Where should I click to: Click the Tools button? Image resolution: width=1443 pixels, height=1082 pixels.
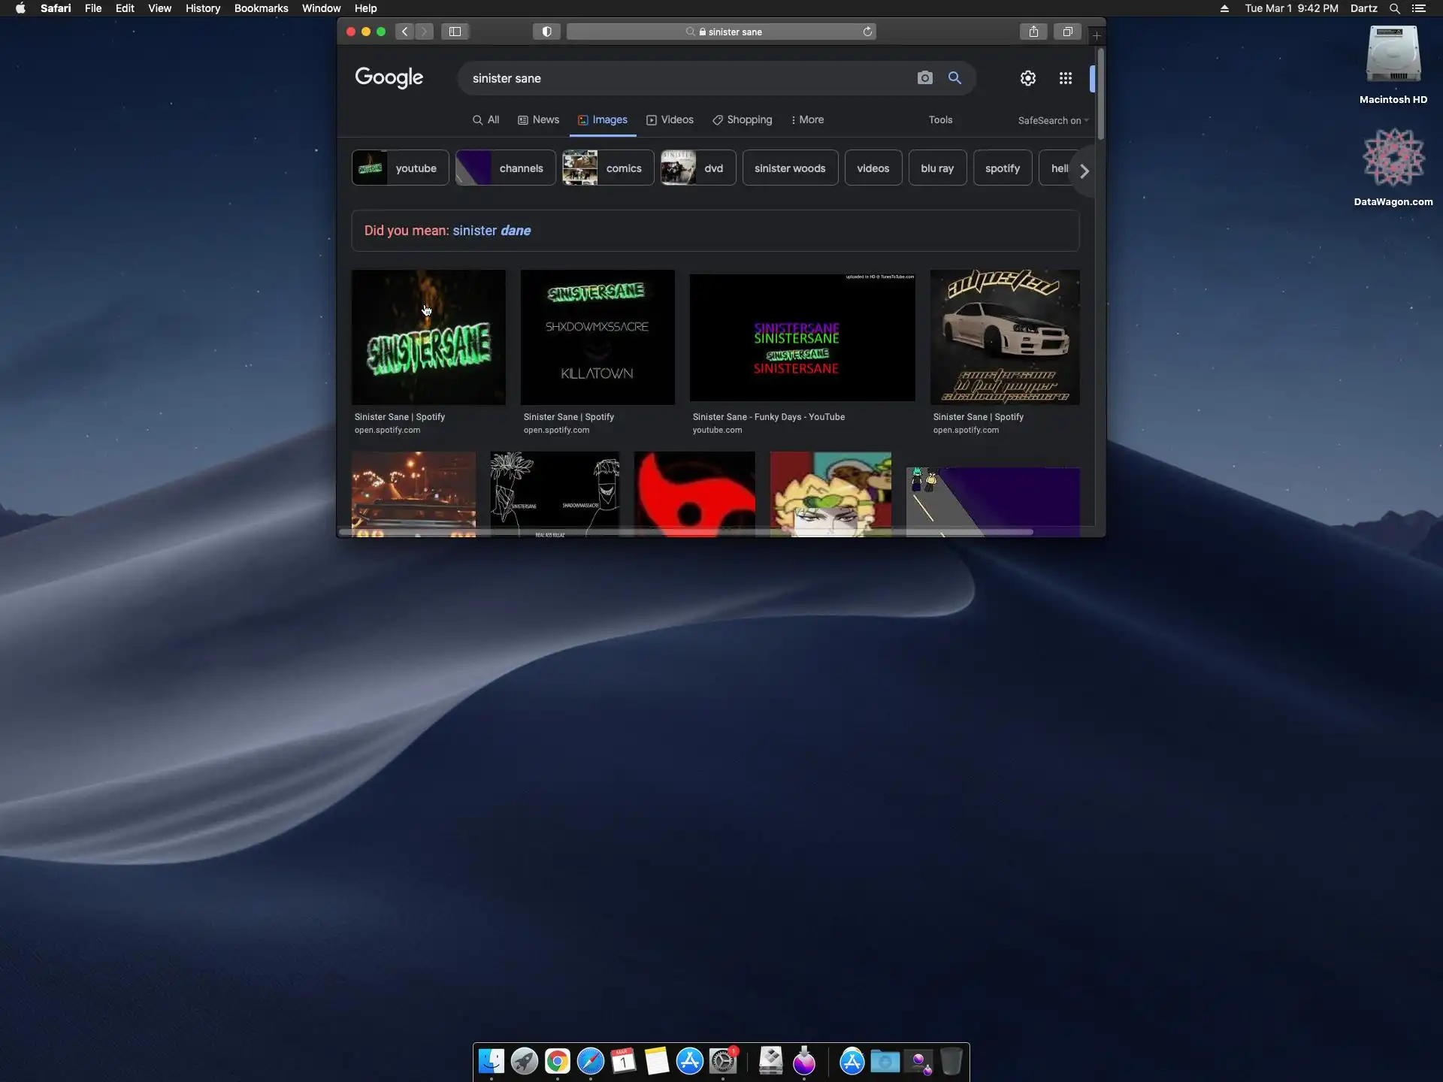pyautogui.click(x=939, y=119)
